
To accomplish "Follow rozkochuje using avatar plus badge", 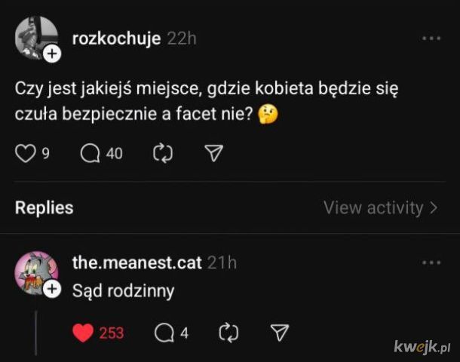I will 51,54.
